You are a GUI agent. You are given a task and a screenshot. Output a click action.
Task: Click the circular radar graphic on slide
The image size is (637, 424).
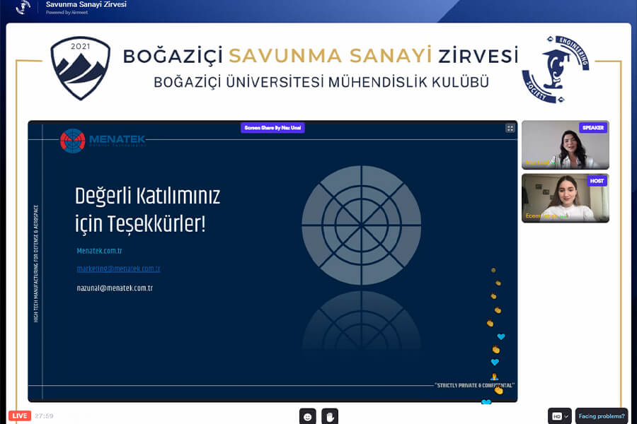[361, 225]
